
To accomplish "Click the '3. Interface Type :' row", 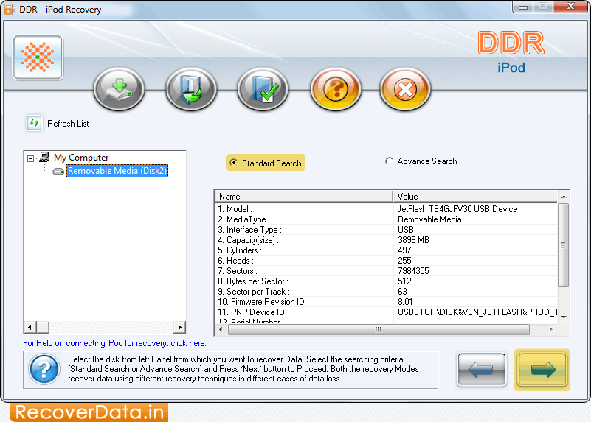I will coord(386,230).
